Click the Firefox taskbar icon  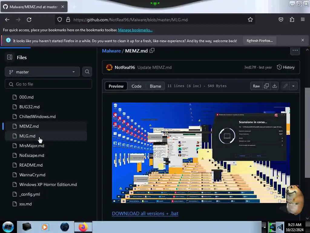click(x=83, y=227)
